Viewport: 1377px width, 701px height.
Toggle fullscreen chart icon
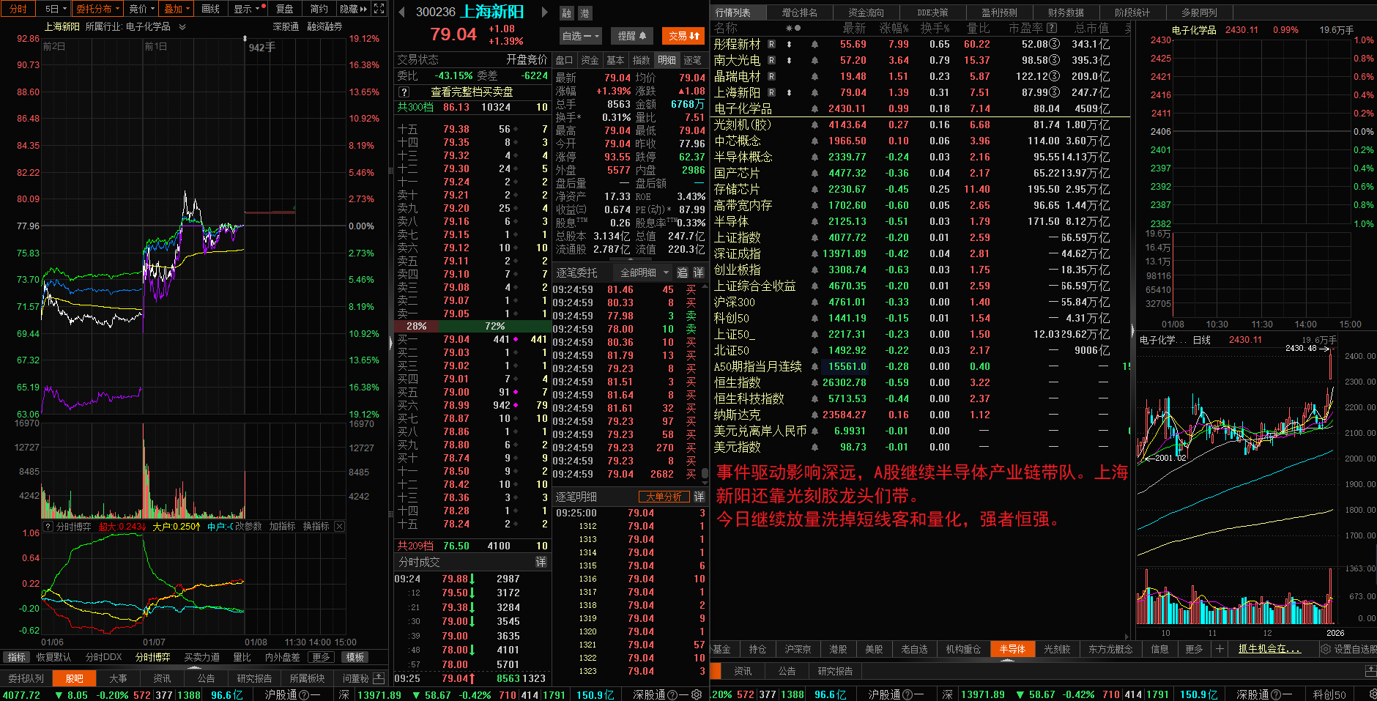pos(379,8)
